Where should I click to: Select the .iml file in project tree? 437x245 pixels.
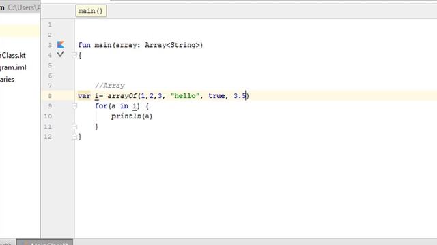pos(13,67)
